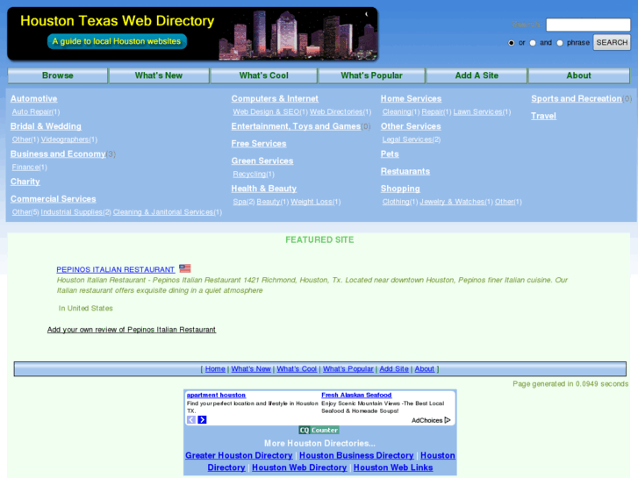Screen dimensions: 638x478
Task: Open the Fresh Alaskan Seafood ad link
Action: [356, 395]
